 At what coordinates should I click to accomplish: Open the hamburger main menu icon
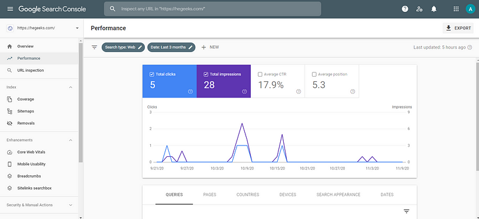click(x=10, y=9)
